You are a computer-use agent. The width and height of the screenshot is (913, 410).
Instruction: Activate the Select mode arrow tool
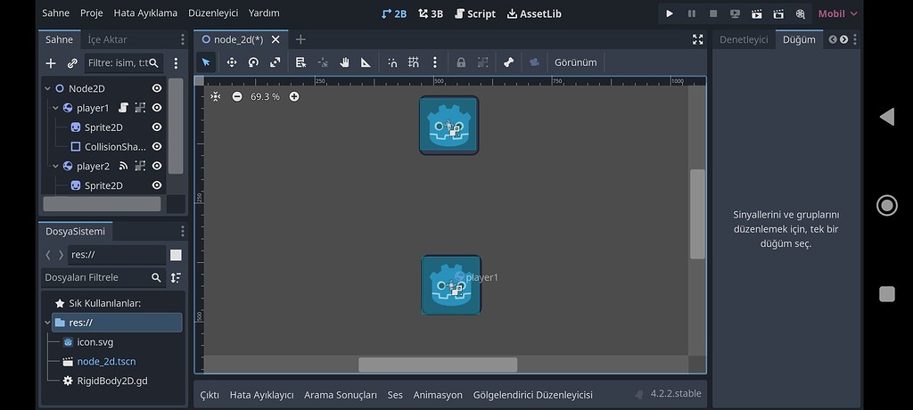pos(206,62)
